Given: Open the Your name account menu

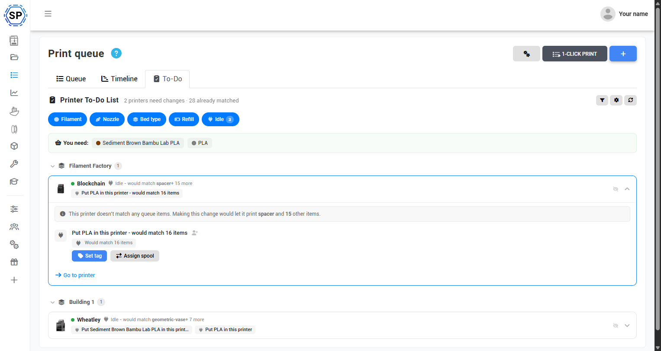Looking at the screenshot, I should pos(633,14).
